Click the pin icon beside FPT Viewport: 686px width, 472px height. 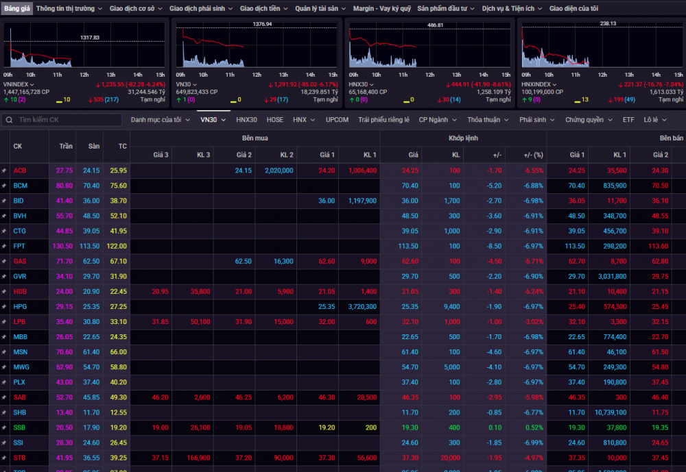coord(4,246)
